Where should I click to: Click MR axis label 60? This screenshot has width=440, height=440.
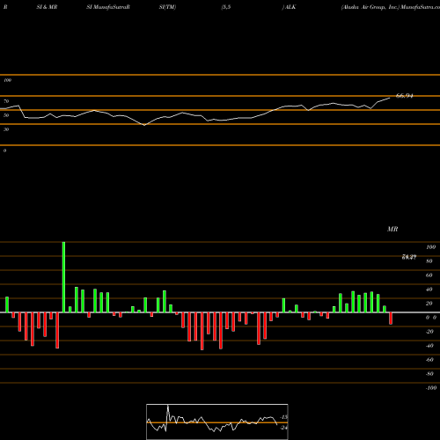[x=429, y=275]
